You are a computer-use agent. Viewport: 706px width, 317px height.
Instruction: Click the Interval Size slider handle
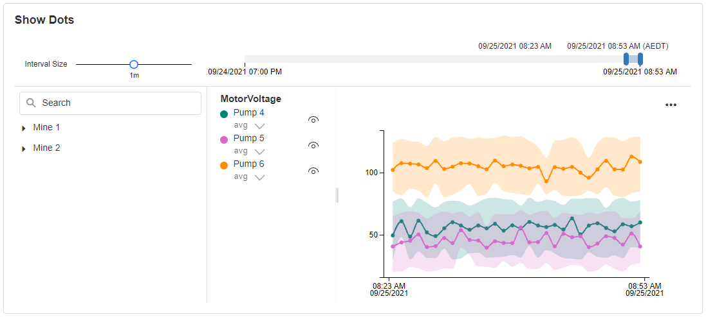click(134, 64)
